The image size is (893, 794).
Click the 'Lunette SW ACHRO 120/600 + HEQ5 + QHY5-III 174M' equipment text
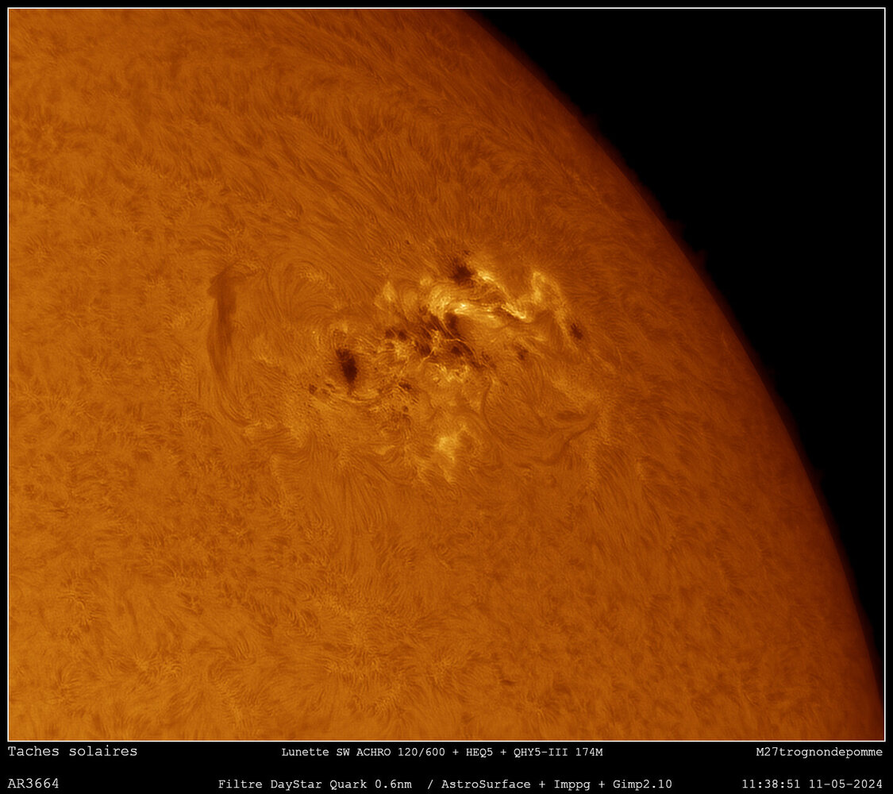(x=442, y=753)
